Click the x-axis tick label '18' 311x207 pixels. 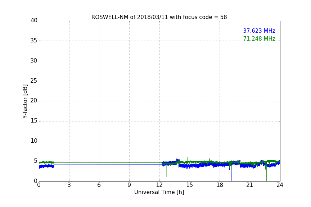tap(220, 185)
